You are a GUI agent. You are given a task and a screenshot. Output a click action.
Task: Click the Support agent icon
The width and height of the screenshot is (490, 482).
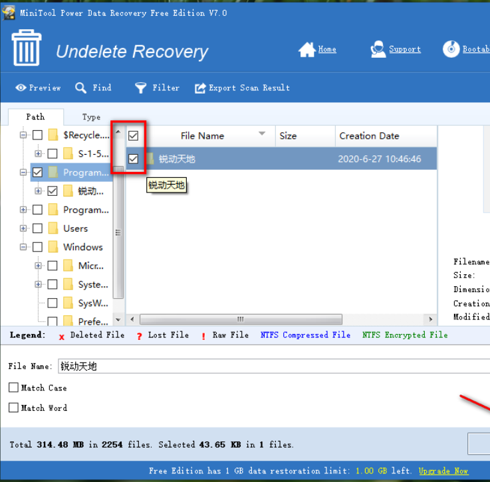click(x=378, y=49)
